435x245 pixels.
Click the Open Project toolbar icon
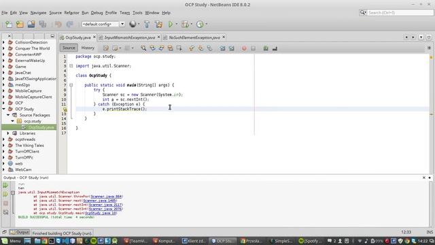31,24
